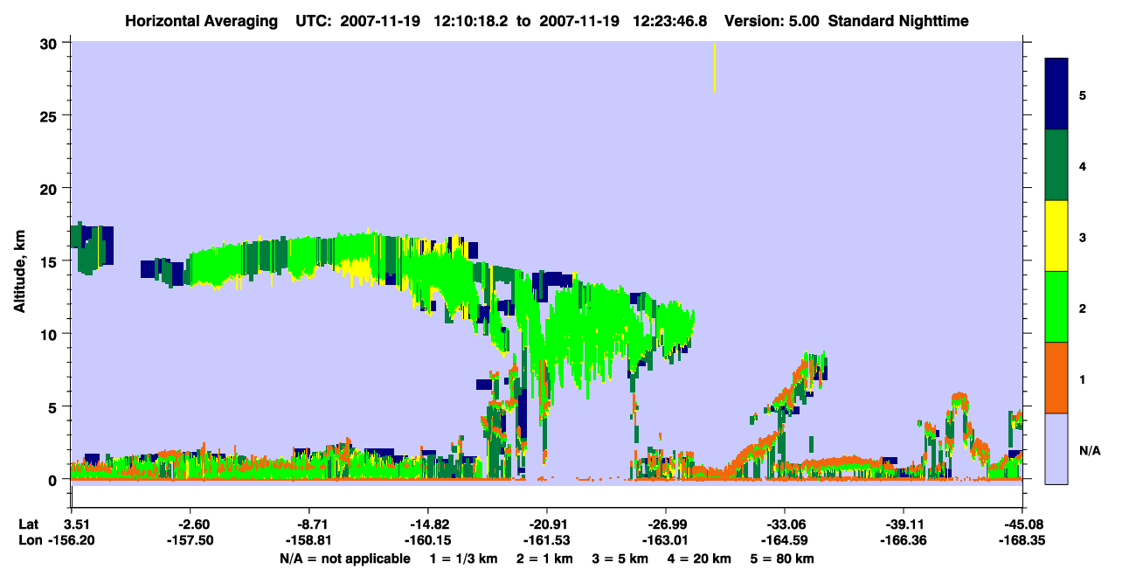Click latitude value -33.06
1136x583 pixels.
tap(785, 524)
